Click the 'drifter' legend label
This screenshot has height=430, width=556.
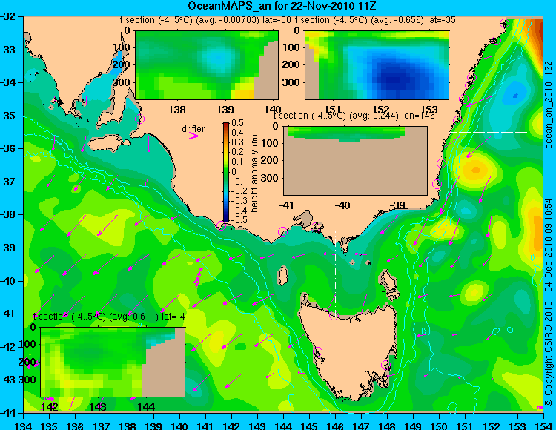click(x=193, y=129)
